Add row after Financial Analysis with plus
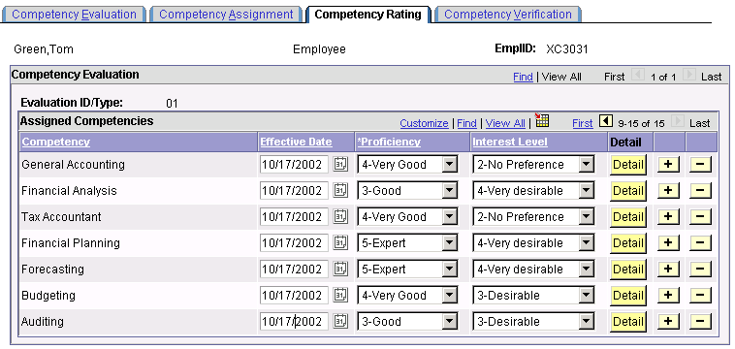The height and width of the screenshot is (349, 735). [x=668, y=191]
